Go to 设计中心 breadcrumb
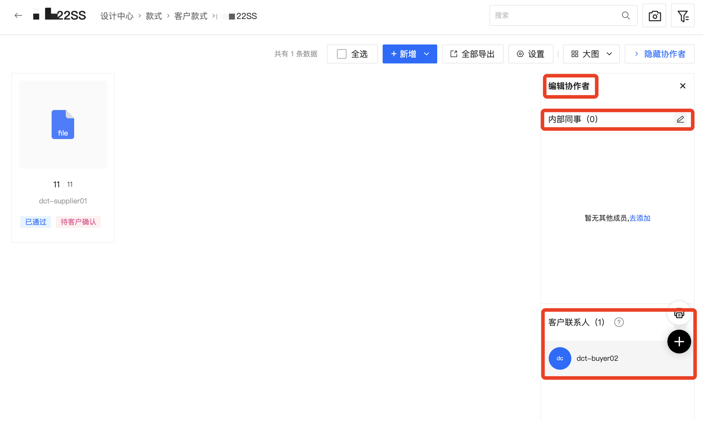The image size is (703, 421). click(x=117, y=16)
